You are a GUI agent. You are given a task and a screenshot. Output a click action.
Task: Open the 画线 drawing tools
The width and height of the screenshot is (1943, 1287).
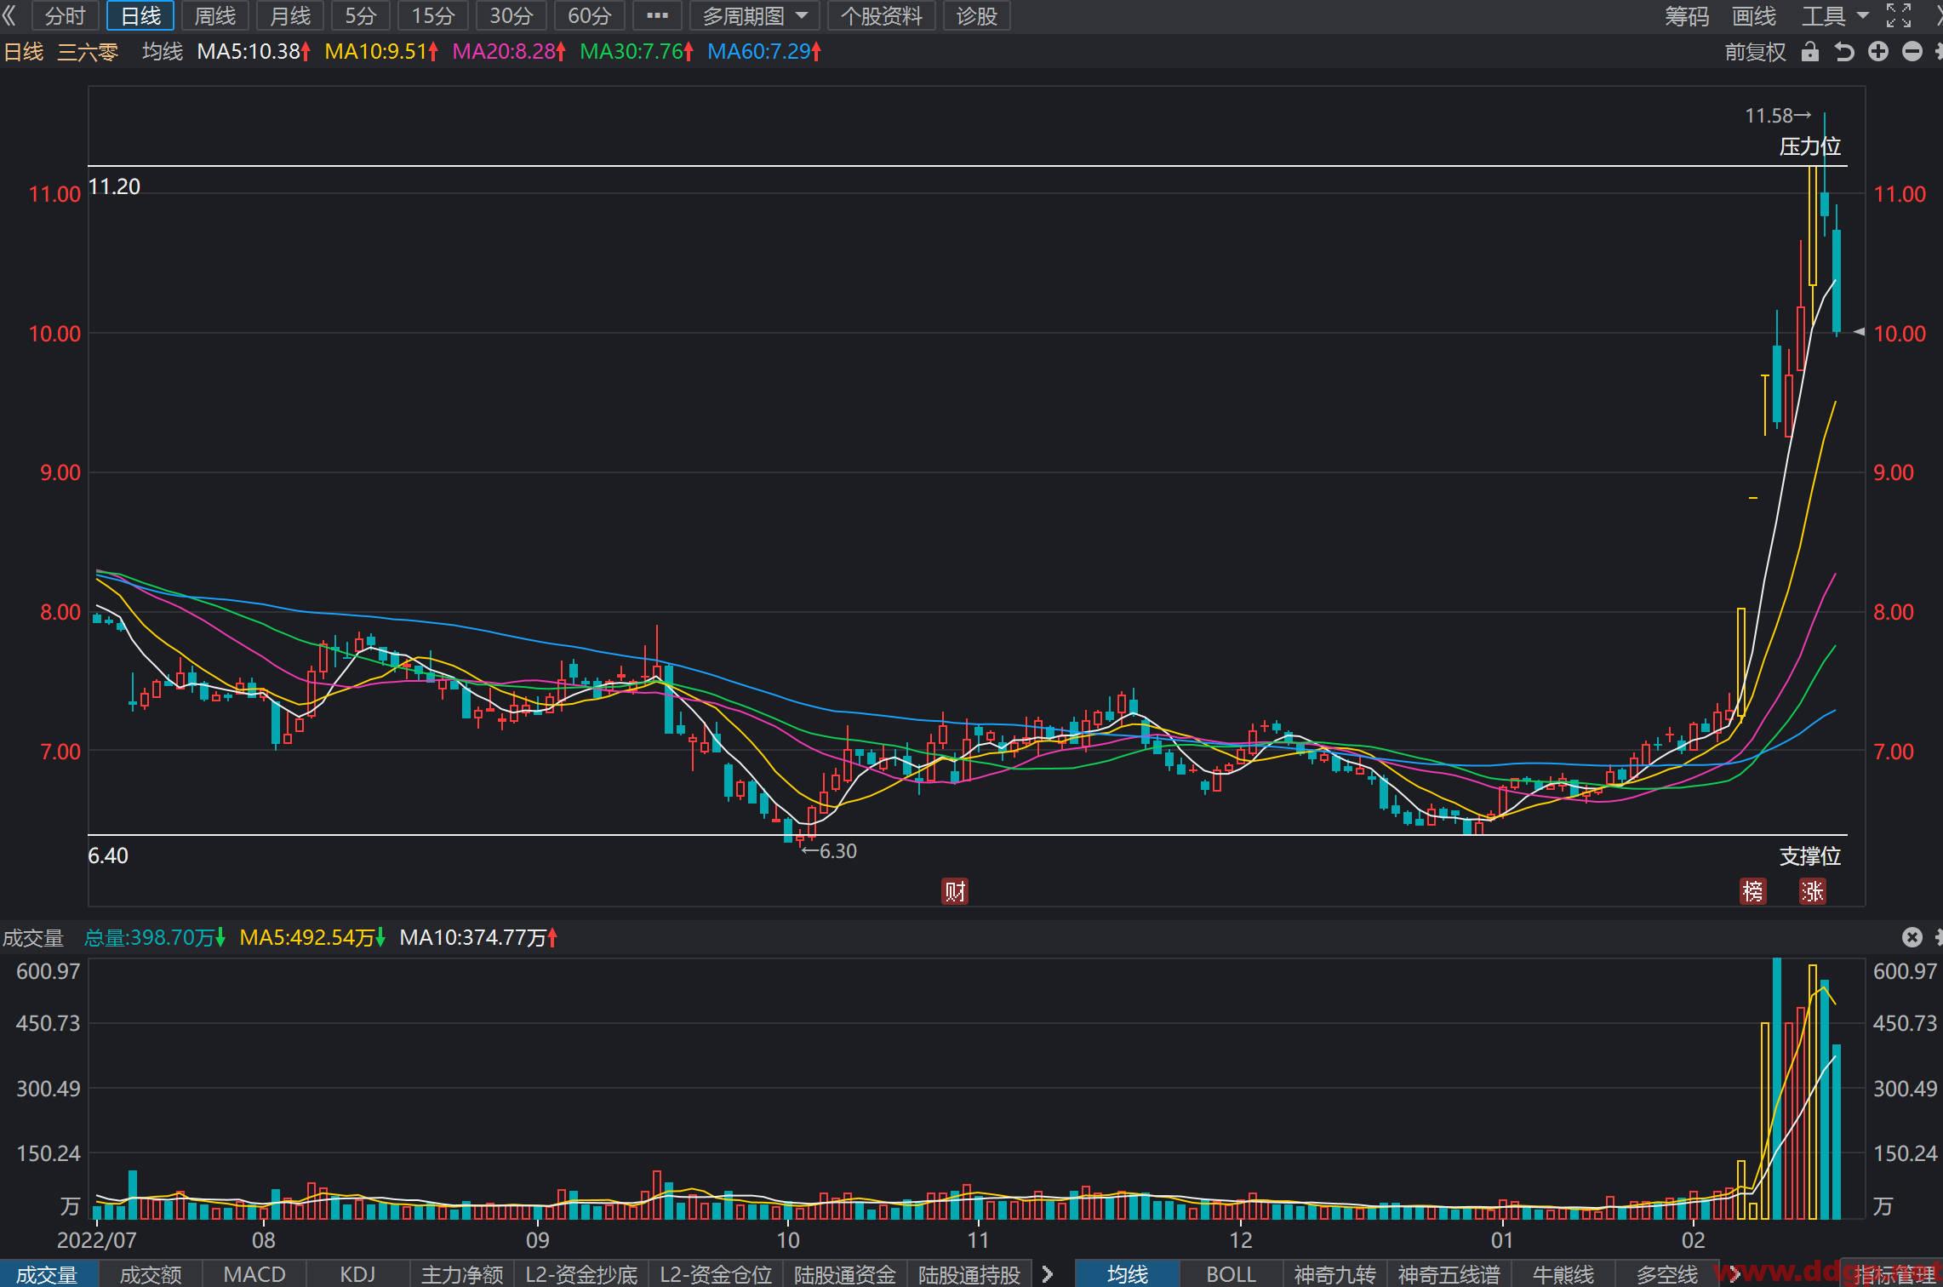pyautogui.click(x=1754, y=16)
